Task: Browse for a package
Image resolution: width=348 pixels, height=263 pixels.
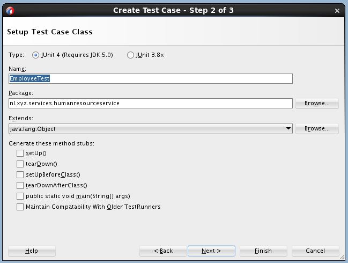Action: coord(316,103)
